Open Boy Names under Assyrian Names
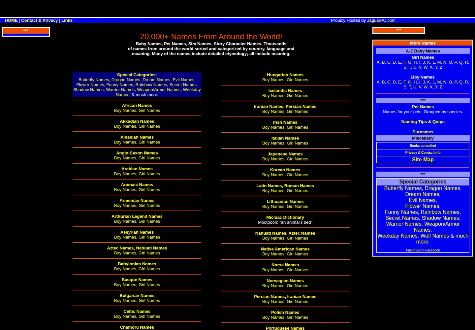This screenshot has height=330, width=475. [x=125, y=237]
